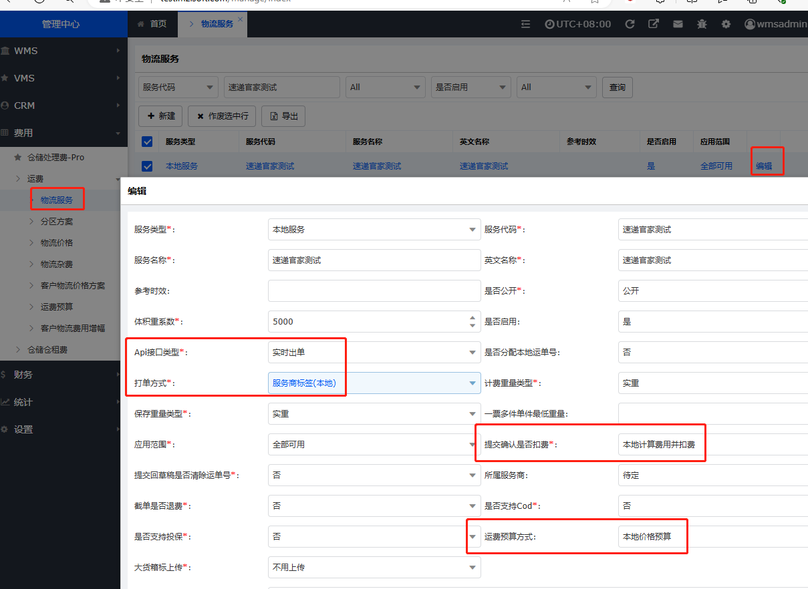Open the 服务类型 dropdown in edit form
Viewport: 808px width, 589px height.
pyautogui.click(x=374, y=229)
